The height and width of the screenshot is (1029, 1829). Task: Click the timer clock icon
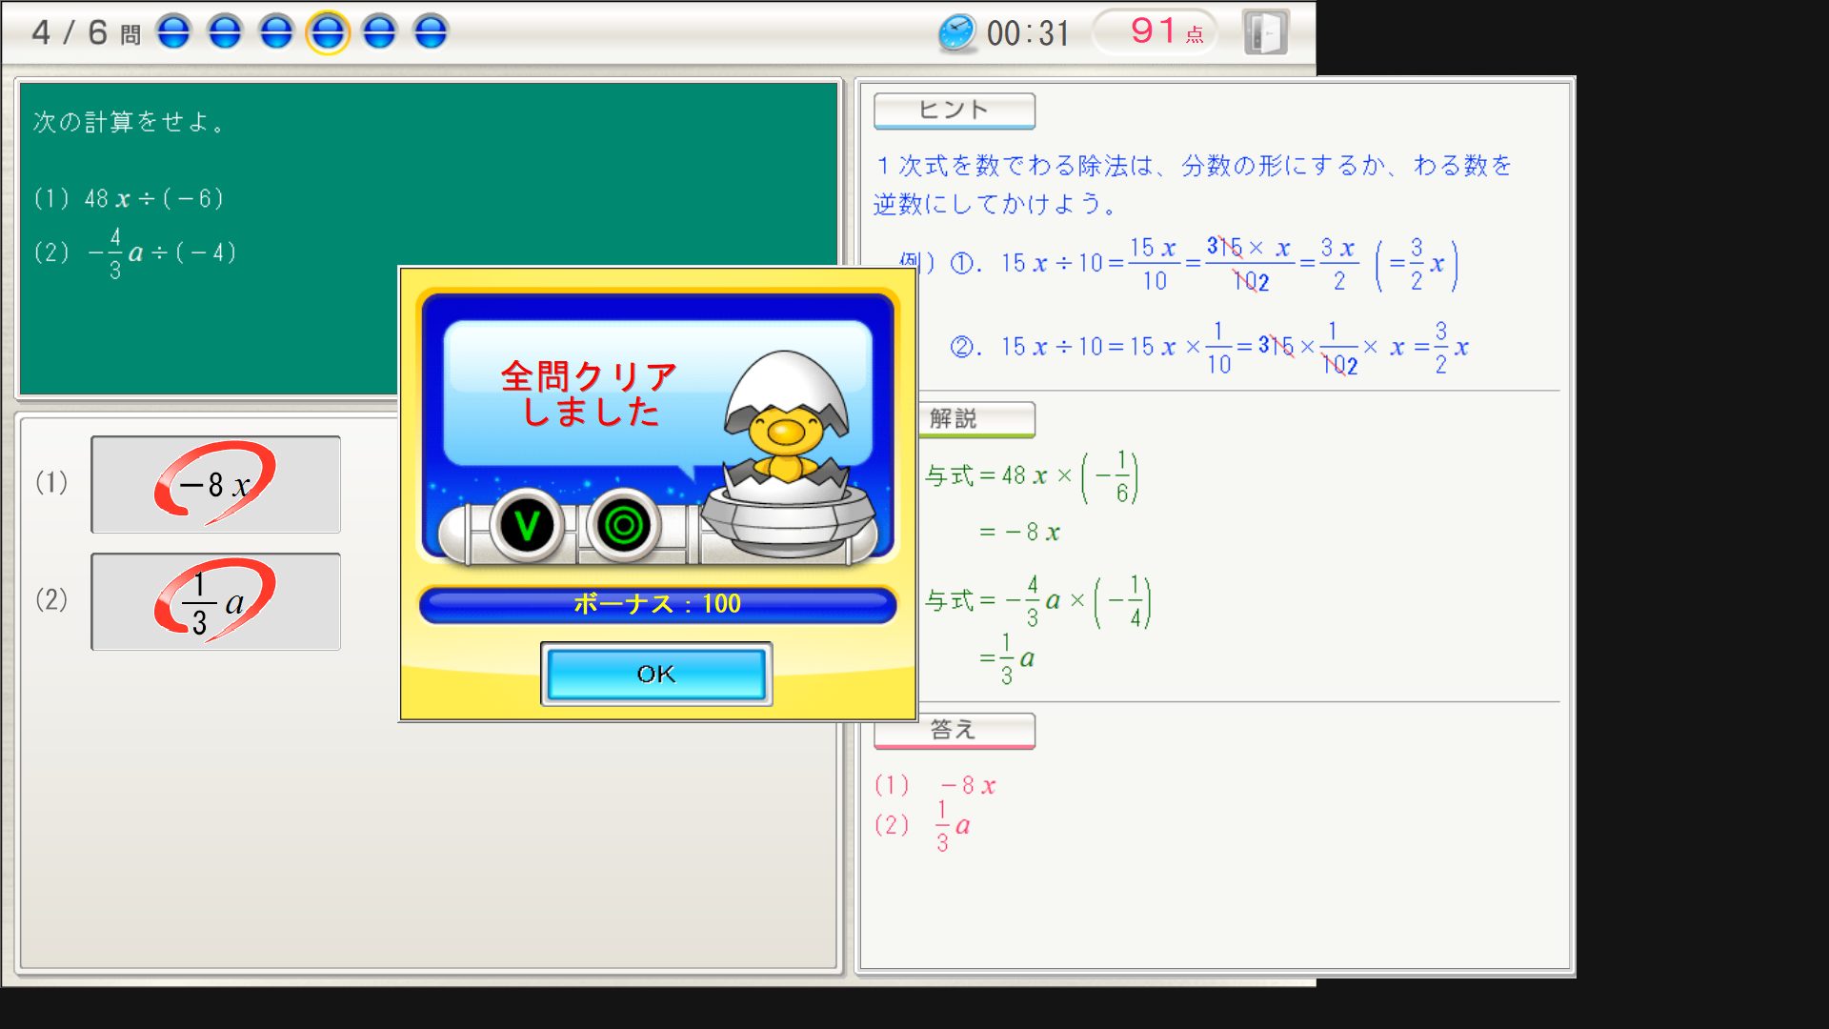(956, 33)
